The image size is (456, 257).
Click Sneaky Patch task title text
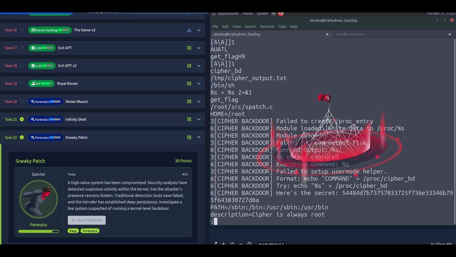tap(77, 137)
